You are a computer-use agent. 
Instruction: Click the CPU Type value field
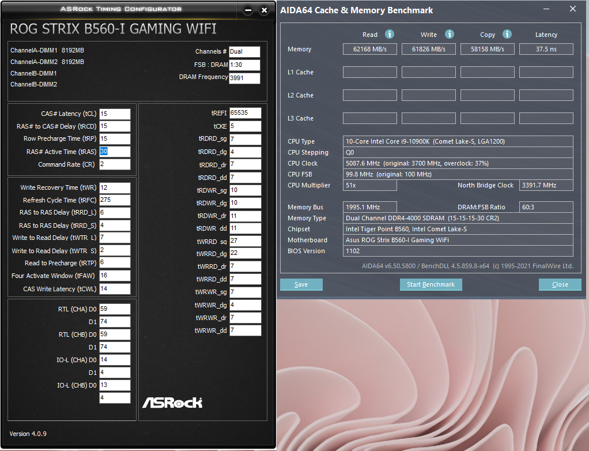pyautogui.click(x=458, y=141)
